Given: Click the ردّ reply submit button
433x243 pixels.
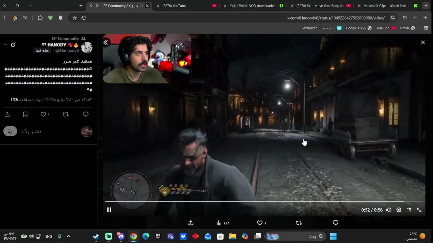Looking at the screenshot, I should click(10, 131).
